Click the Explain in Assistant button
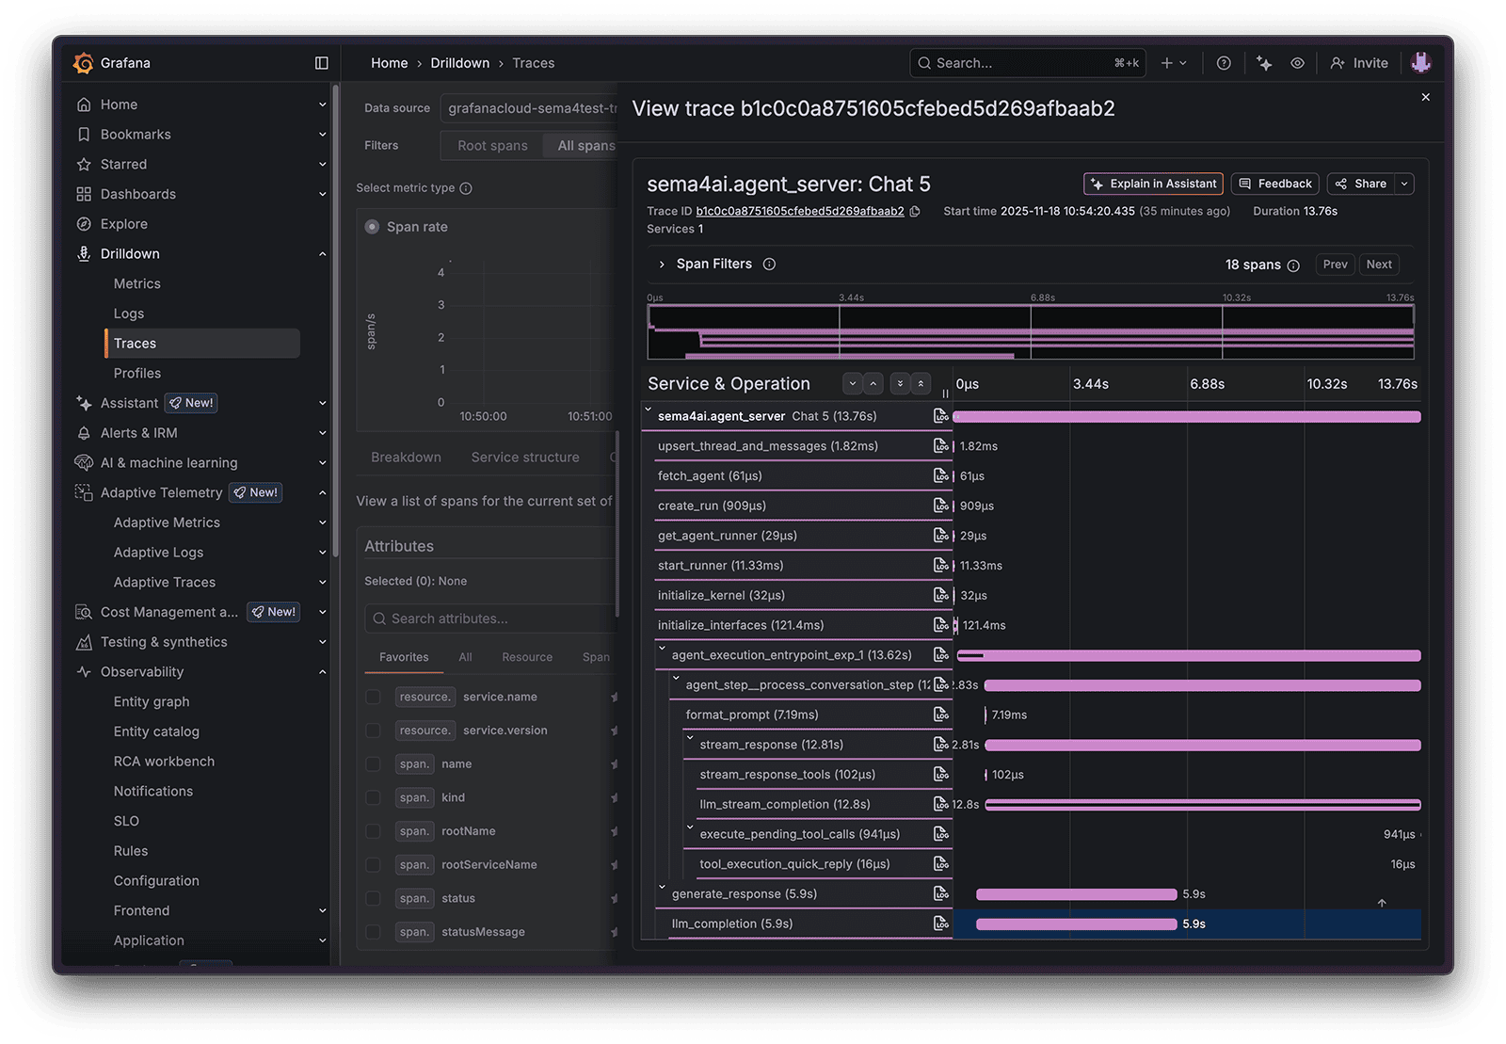This screenshot has width=1506, height=1044. [x=1152, y=184]
